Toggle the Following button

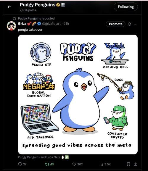click(126, 7)
